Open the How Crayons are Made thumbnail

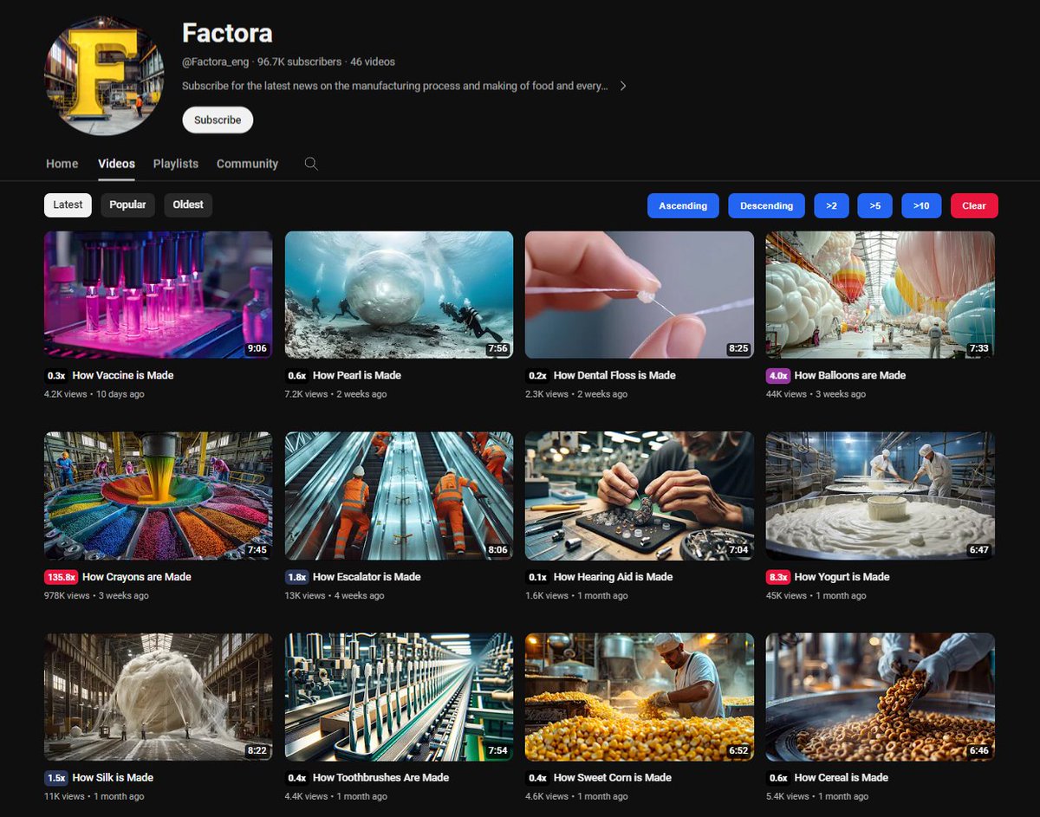point(159,496)
